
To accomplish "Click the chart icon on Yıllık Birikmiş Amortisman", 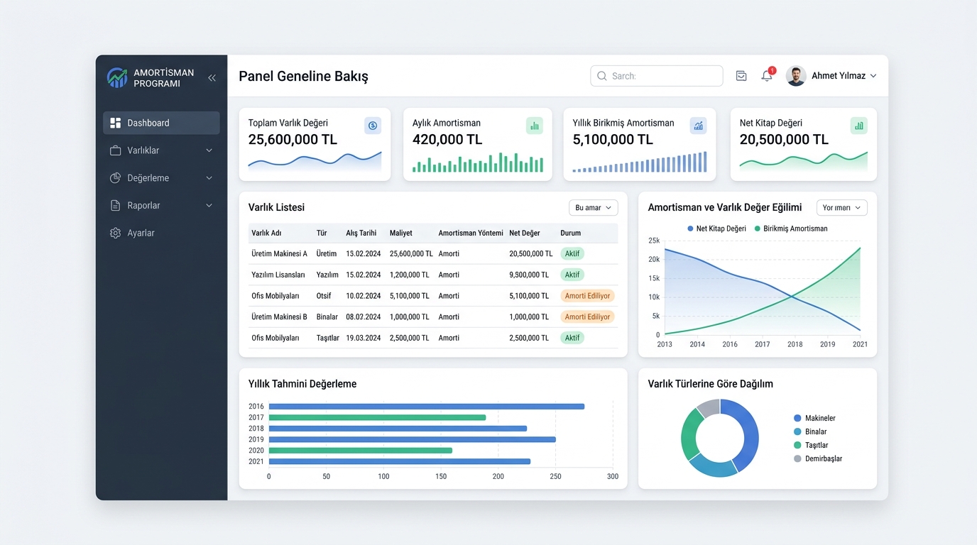I will click(x=699, y=126).
